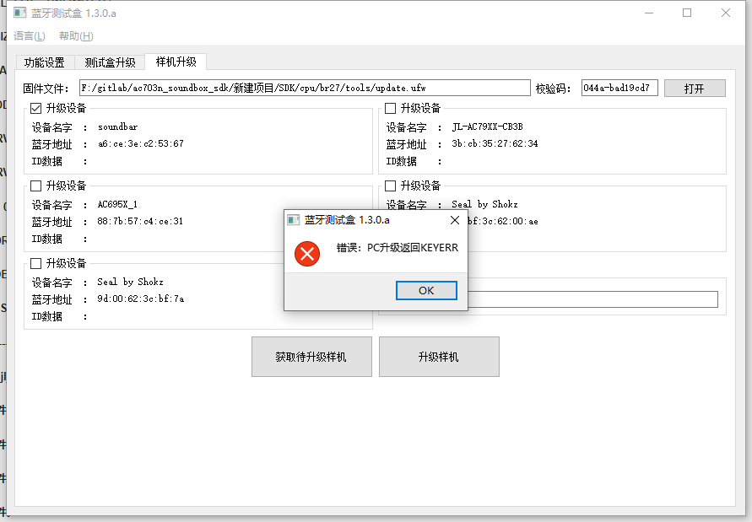The image size is (752, 522).
Task: Check 升级设备 for Seal by Shokz 9d:00:62:3c:bf:7a
Action: click(36, 264)
